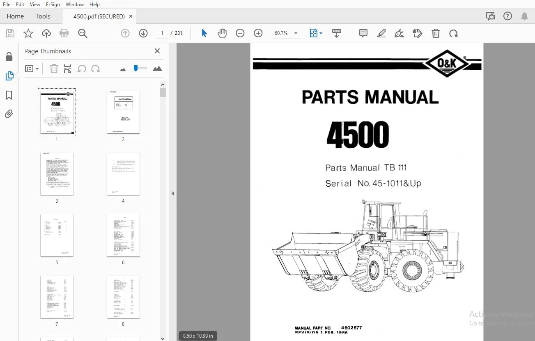
Task: Switch to the Tools tab
Action: click(43, 16)
